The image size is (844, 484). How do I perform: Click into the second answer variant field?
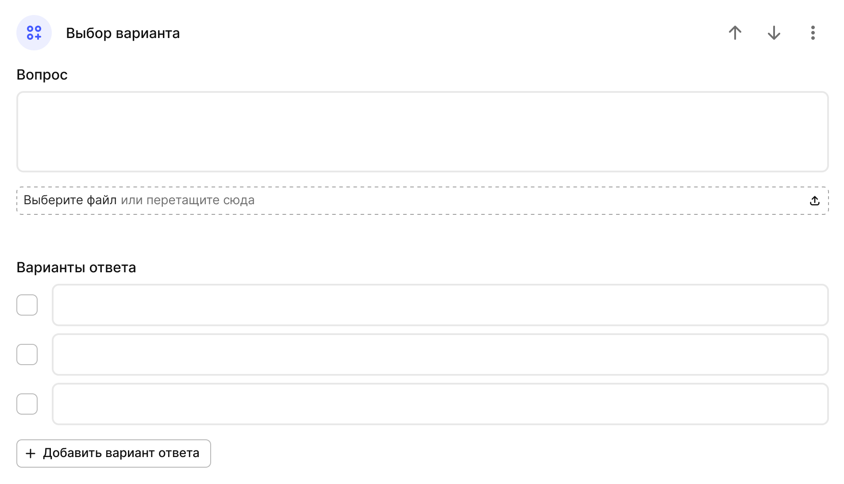440,354
